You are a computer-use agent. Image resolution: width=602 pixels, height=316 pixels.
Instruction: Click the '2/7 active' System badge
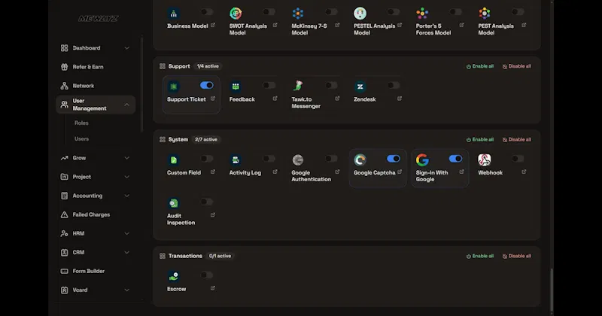point(206,139)
